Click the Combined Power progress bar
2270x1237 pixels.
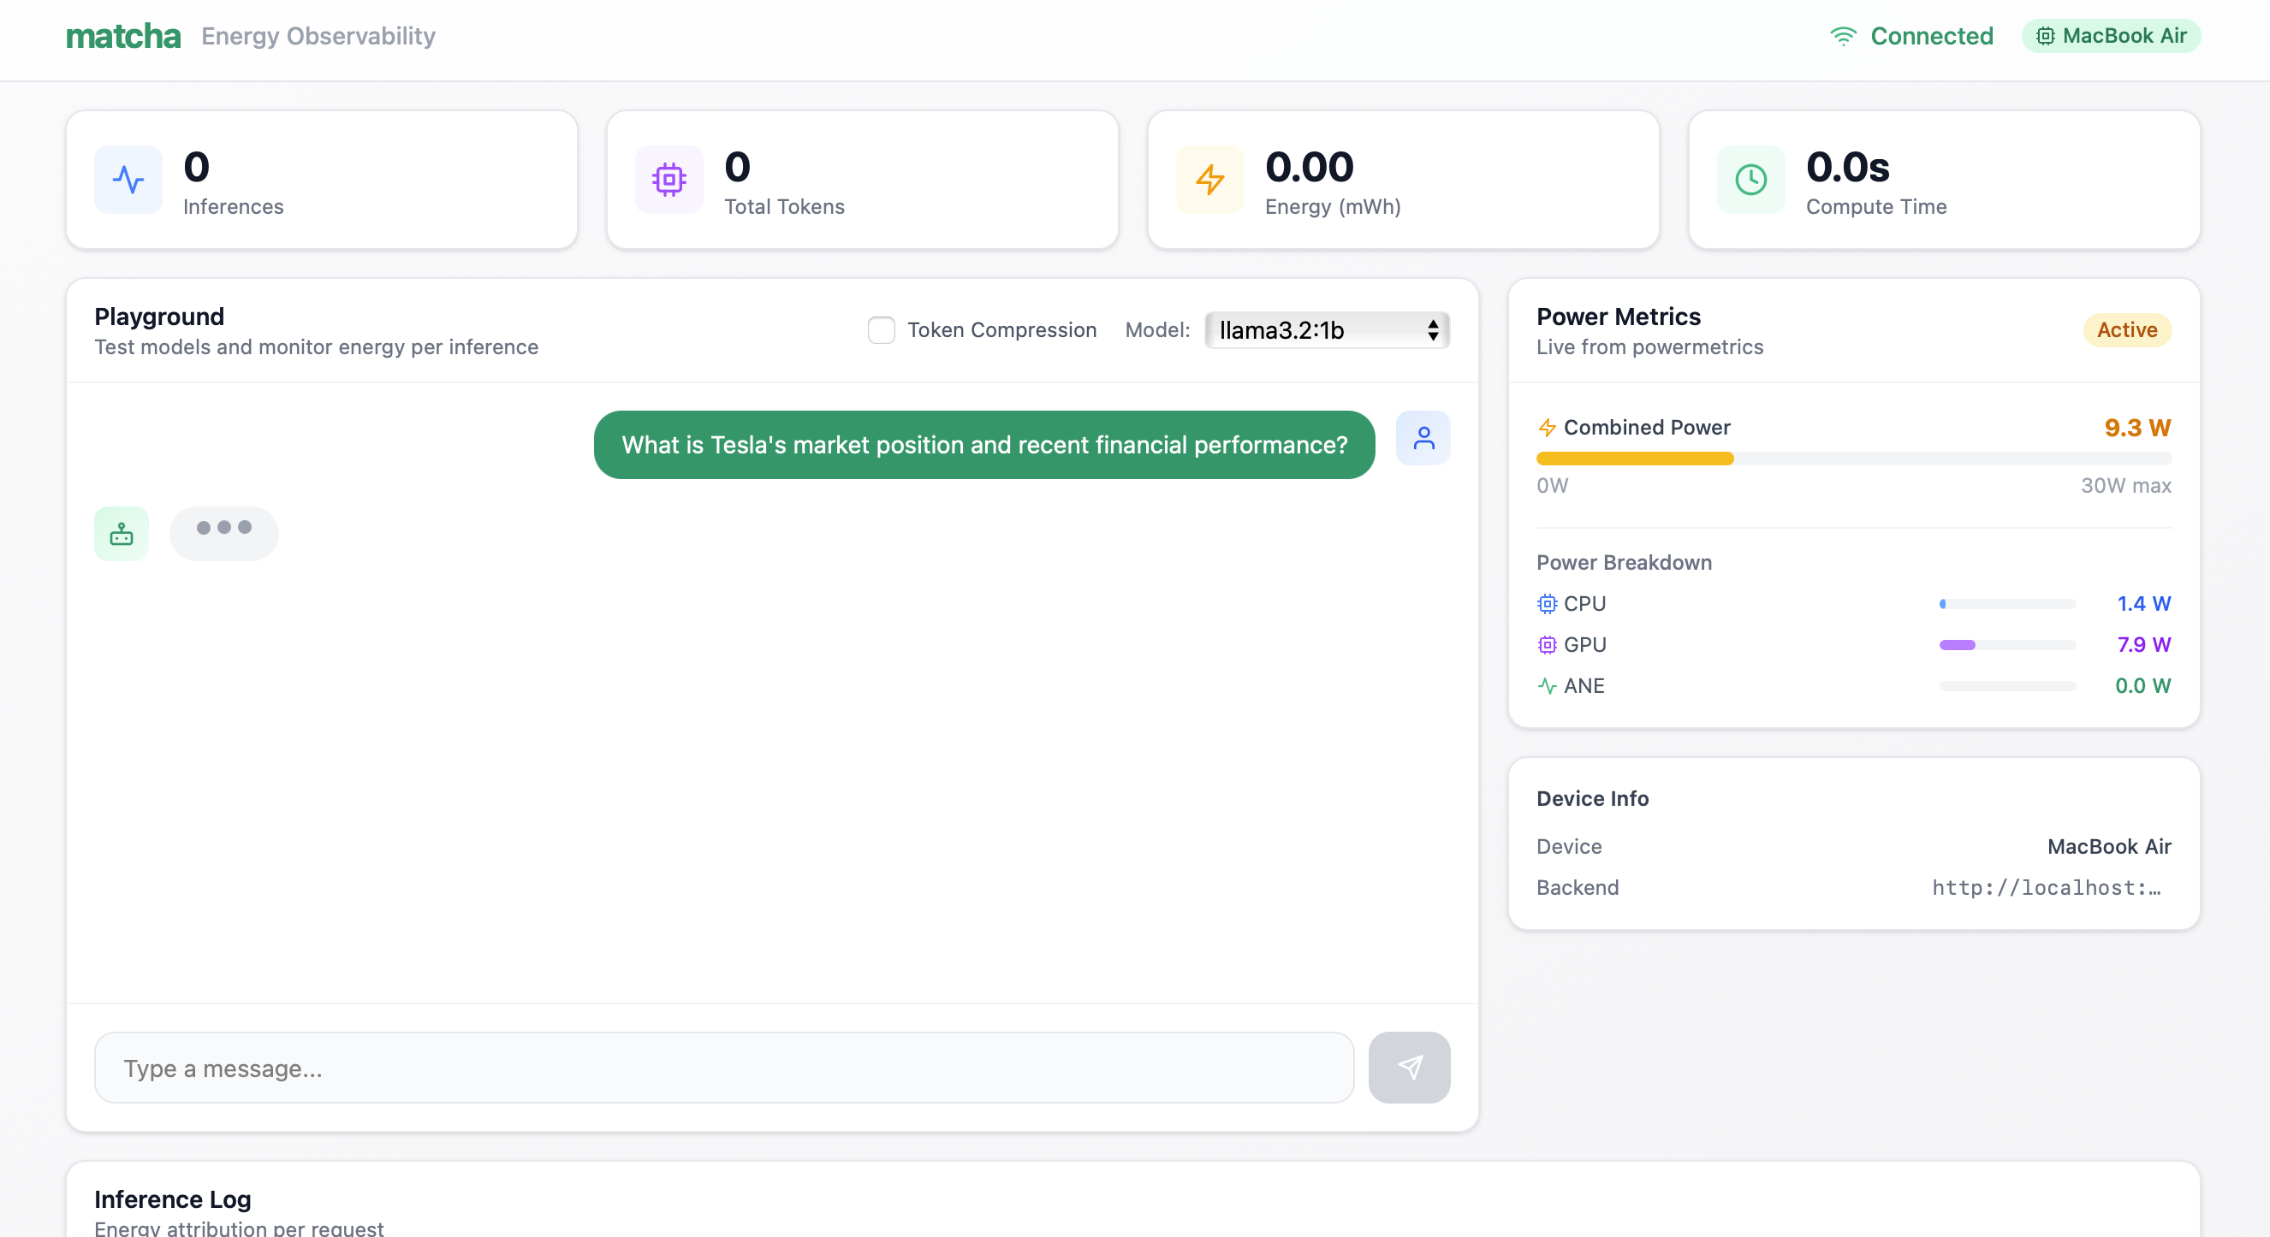coord(1853,459)
